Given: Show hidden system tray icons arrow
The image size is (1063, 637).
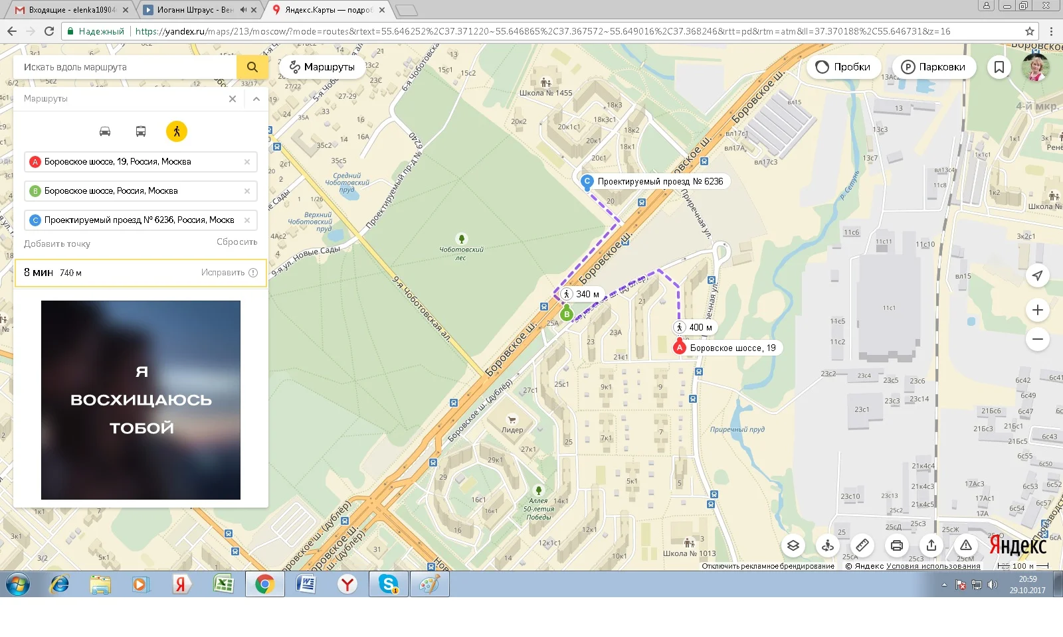Looking at the screenshot, I should point(944,585).
